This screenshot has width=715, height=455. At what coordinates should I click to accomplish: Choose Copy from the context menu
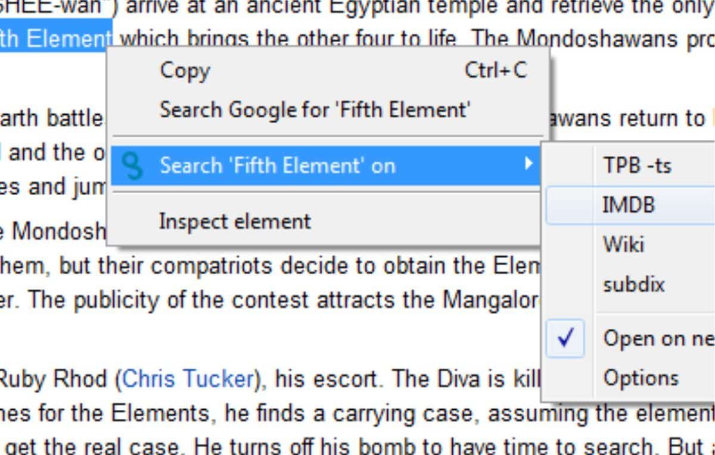coord(185,71)
